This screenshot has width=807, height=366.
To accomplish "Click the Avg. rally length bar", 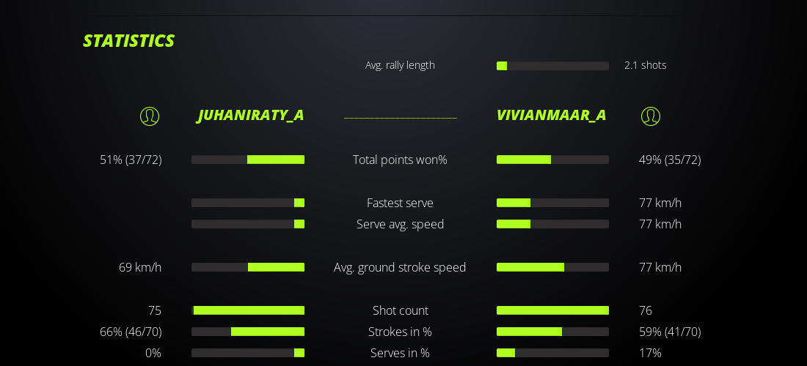I will point(552,66).
